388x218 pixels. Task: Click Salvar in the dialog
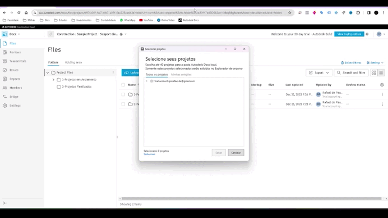click(219, 153)
